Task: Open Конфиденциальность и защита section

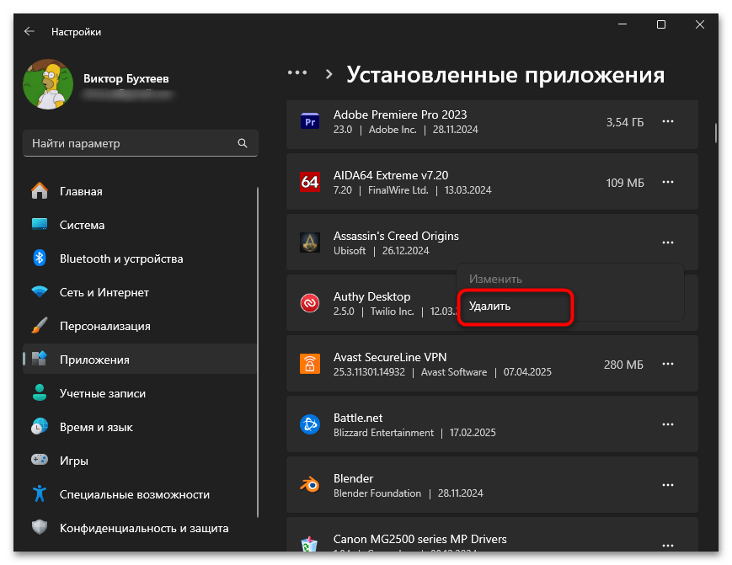Action: click(x=140, y=528)
